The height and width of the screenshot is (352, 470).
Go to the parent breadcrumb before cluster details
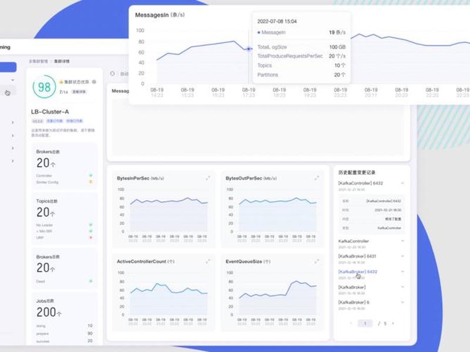[38, 62]
